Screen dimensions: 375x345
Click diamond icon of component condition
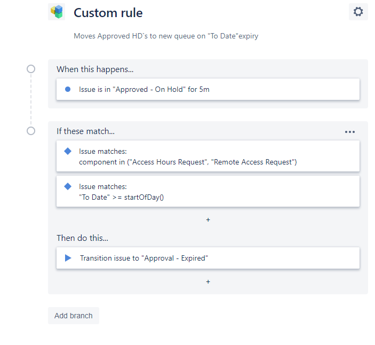click(x=68, y=151)
